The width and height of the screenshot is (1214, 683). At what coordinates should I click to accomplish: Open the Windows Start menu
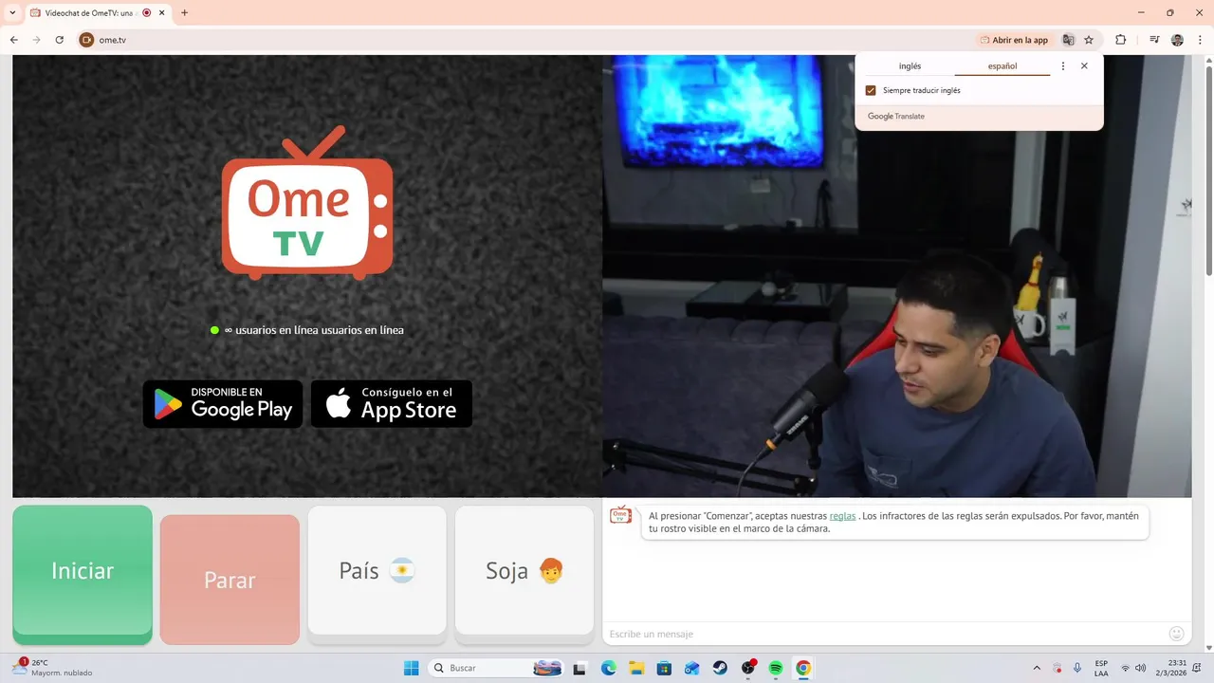coord(411,668)
